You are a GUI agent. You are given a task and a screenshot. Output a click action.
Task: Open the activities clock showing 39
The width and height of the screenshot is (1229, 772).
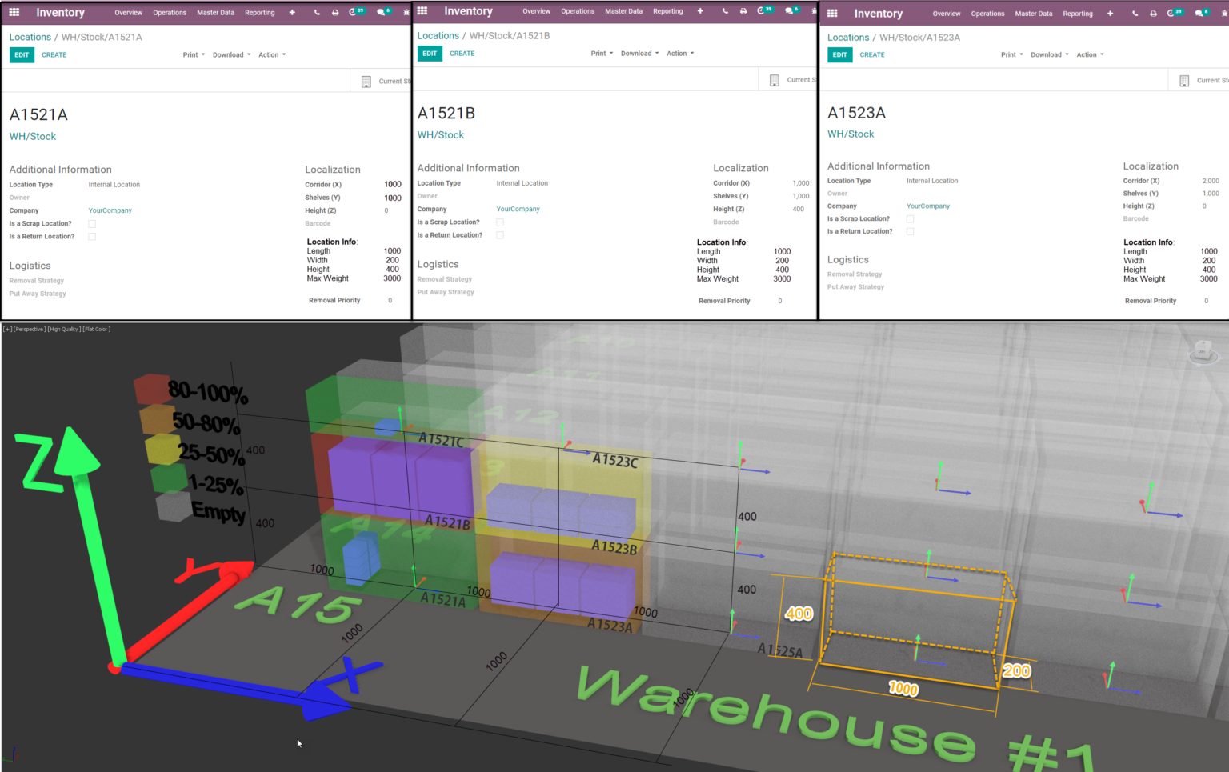tap(353, 12)
